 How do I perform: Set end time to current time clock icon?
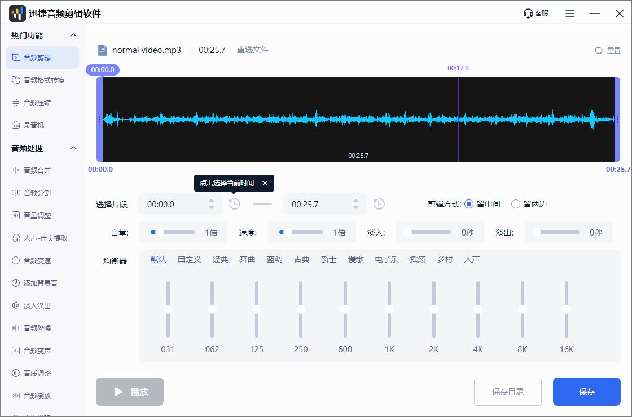(x=379, y=204)
